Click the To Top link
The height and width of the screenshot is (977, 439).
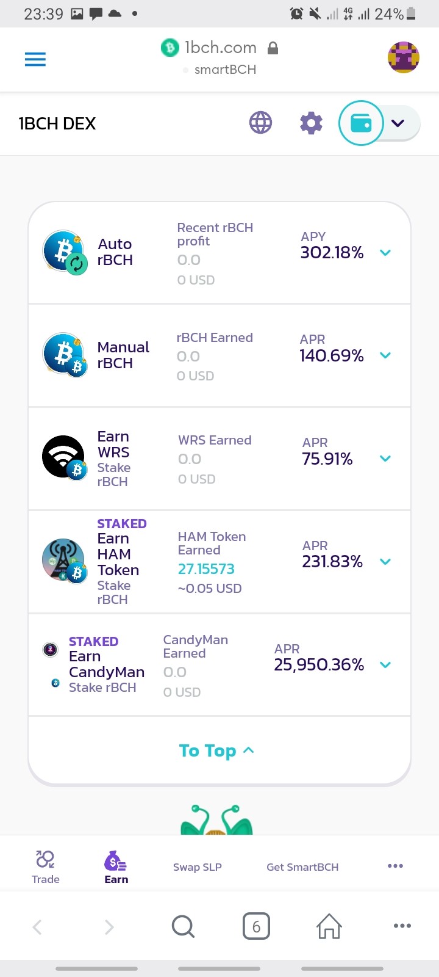coord(216,750)
